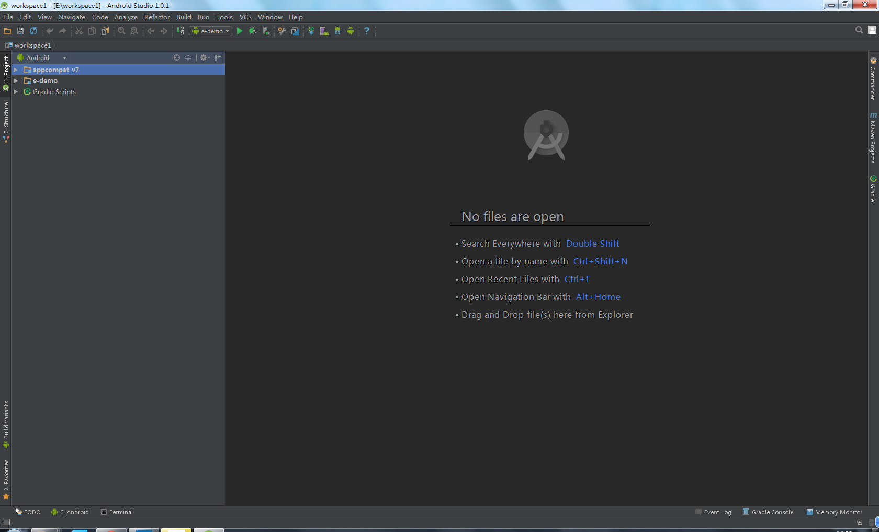This screenshot has width=879, height=532.
Task: Click the Save All icon
Action: (20, 31)
